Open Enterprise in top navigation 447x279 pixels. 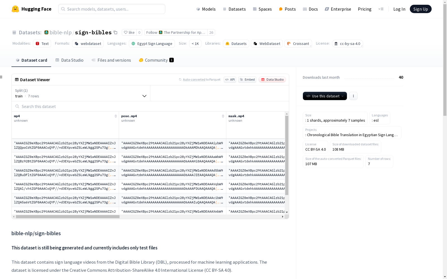(338, 9)
